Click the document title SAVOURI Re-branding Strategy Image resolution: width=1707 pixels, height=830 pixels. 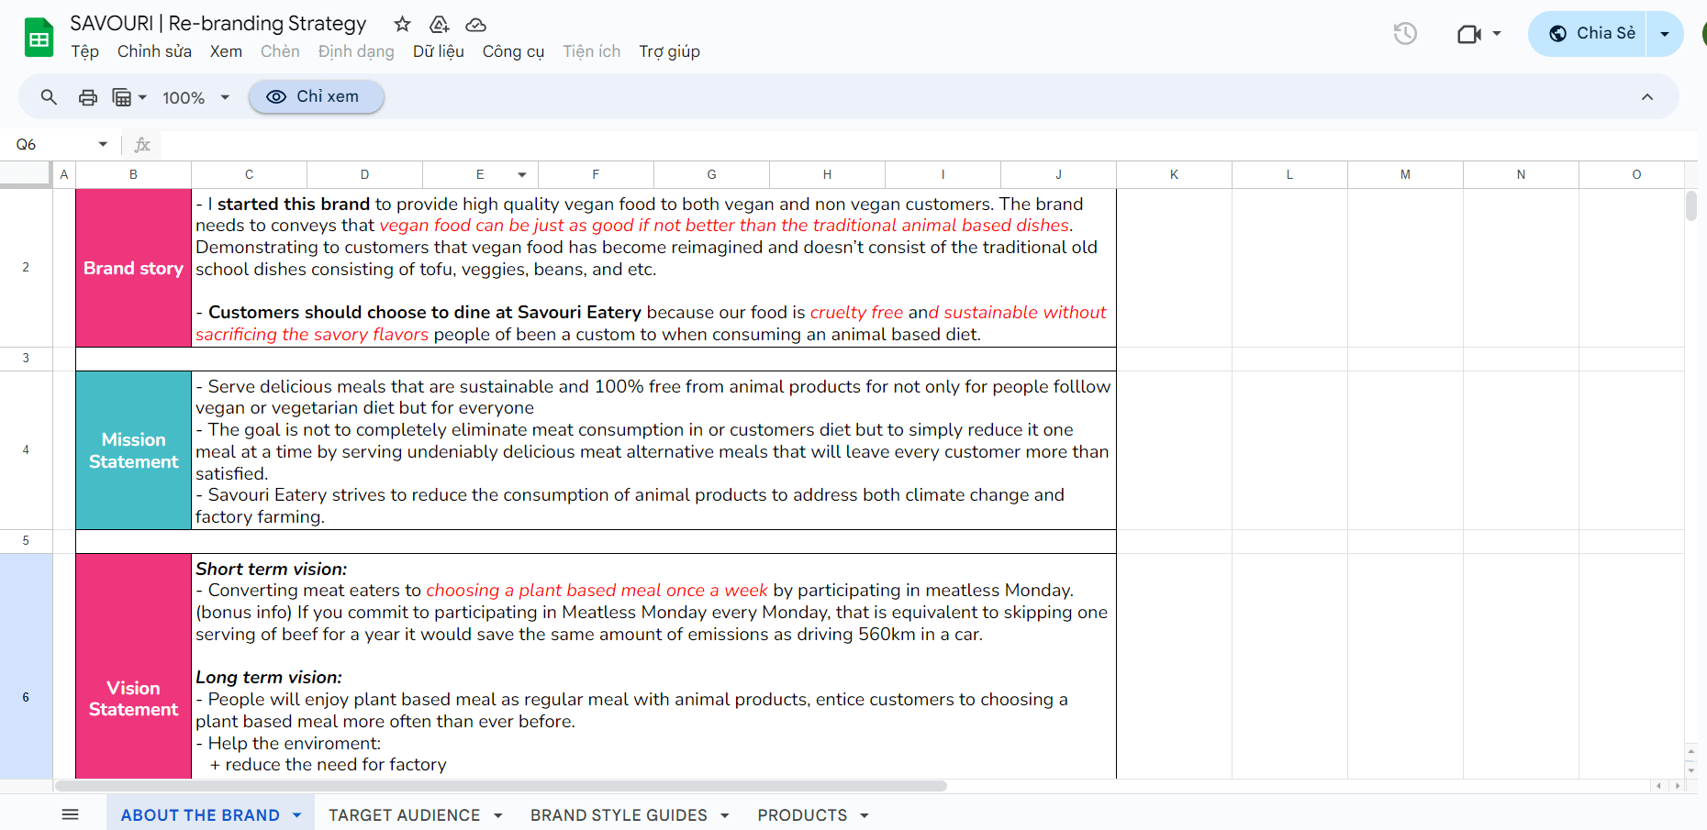[218, 24]
